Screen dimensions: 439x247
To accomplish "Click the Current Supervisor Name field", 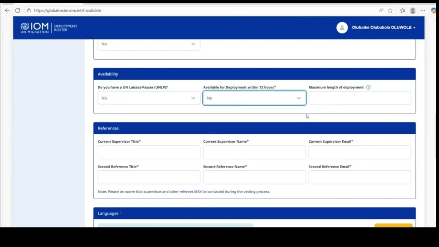I will pyautogui.click(x=254, y=152).
